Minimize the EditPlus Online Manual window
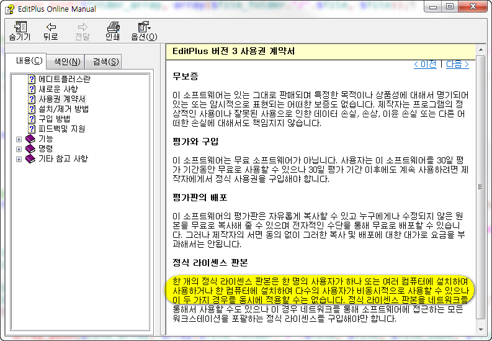 pyautogui.click(x=433, y=7)
